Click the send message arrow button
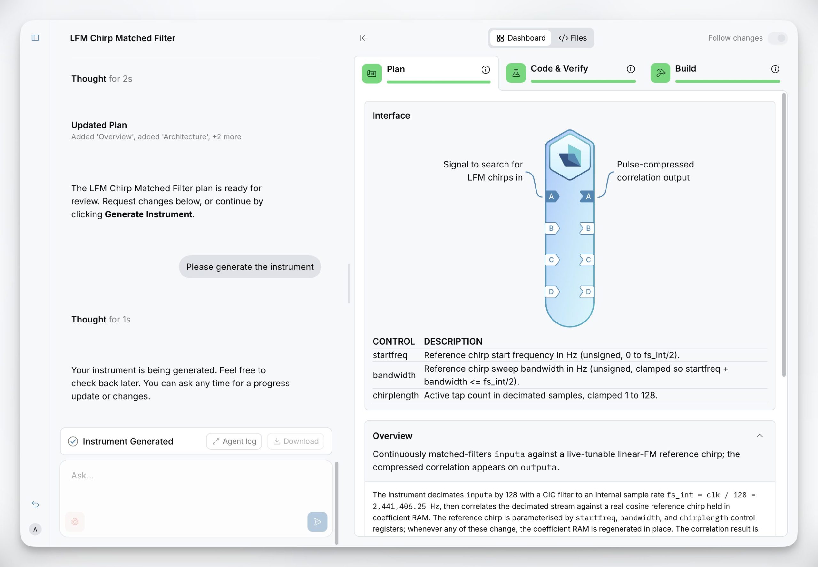 (317, 522)
